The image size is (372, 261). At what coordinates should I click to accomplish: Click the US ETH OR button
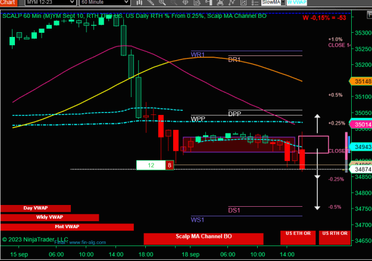coord(298,238)
